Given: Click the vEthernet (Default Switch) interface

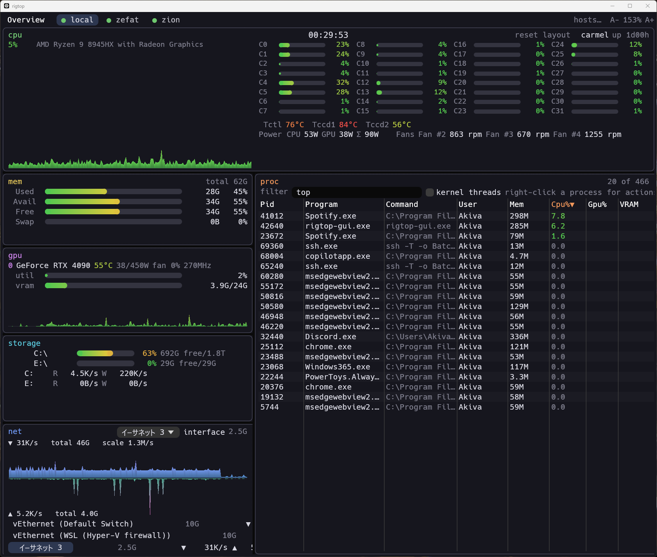Looking at the screenshot, I should click(73, 524).
